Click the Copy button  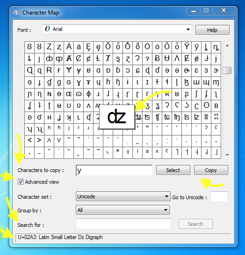(211, 170)
